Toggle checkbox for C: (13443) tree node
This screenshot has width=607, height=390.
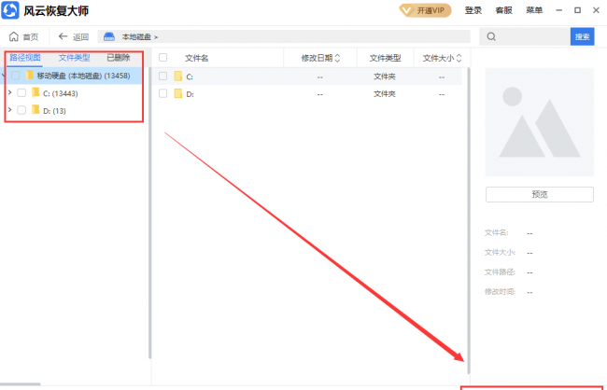(21, 93)
